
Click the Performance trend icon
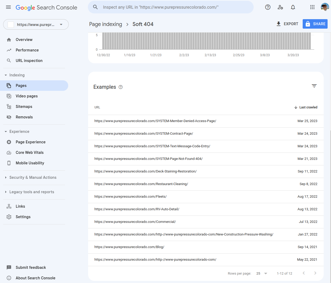tap(9, 50)
